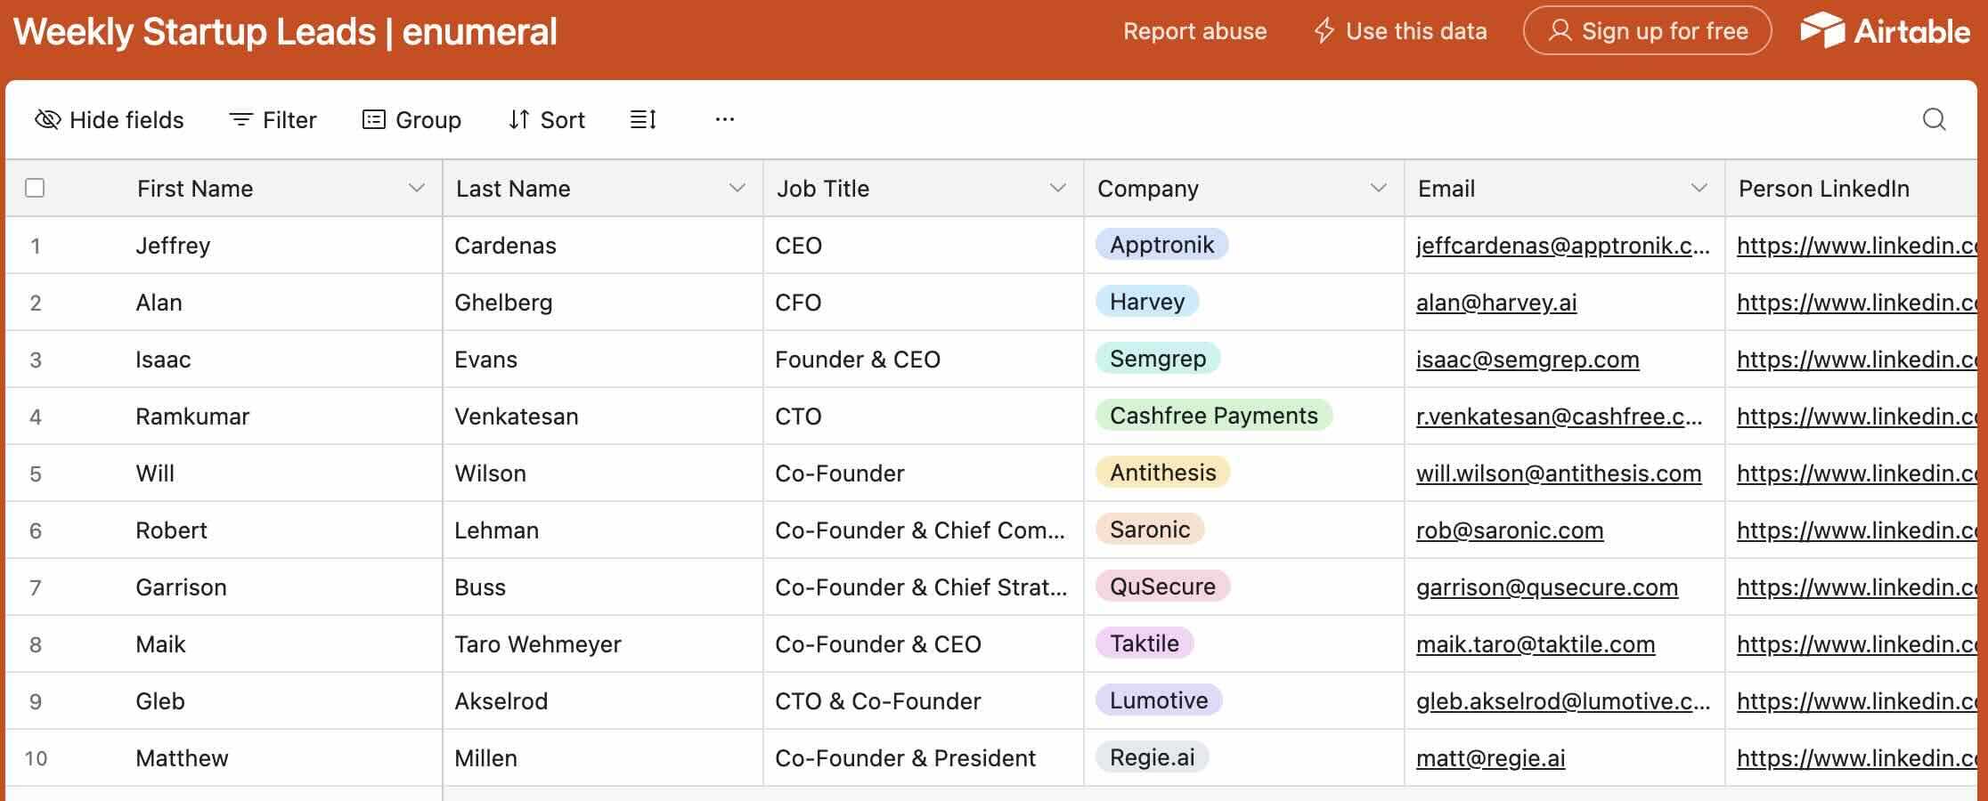Open the three-dots more options menu
The image size is (1988, 801).
(x=725, y=119)
